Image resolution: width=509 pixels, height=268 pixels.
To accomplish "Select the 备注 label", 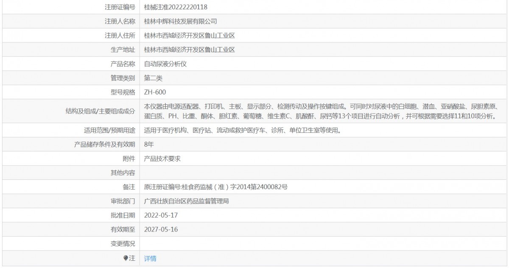I will click(x=129, y=187).
